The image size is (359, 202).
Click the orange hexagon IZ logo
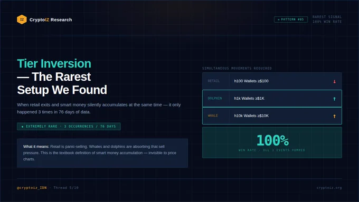pos(22,20)
